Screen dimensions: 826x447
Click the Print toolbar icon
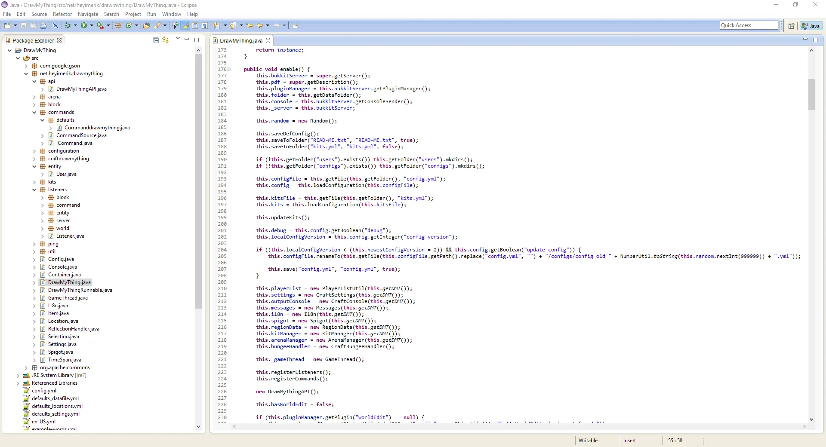pos(43,26)
